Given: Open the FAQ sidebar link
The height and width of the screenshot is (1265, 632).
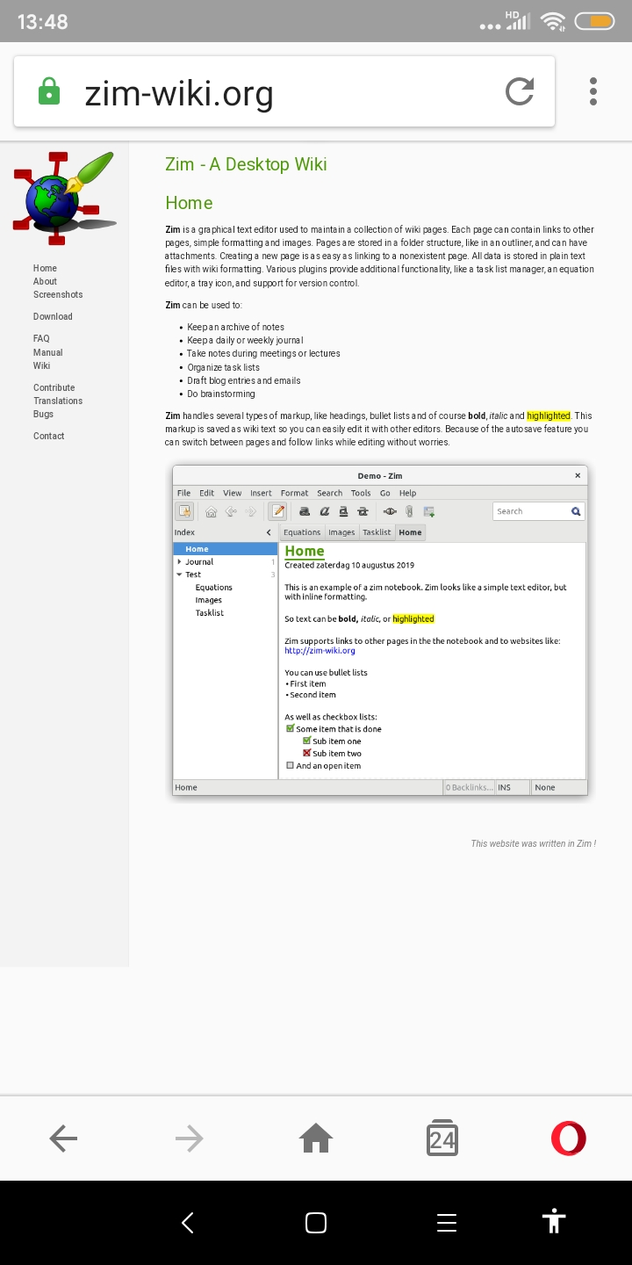Looking at the screenshot, I should click(x=41, y=338).
